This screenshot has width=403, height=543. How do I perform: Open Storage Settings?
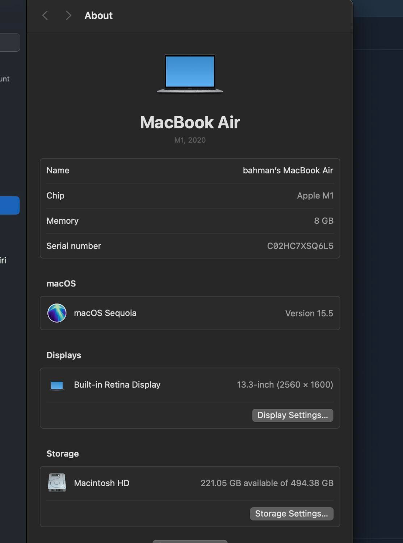[291, 514]
